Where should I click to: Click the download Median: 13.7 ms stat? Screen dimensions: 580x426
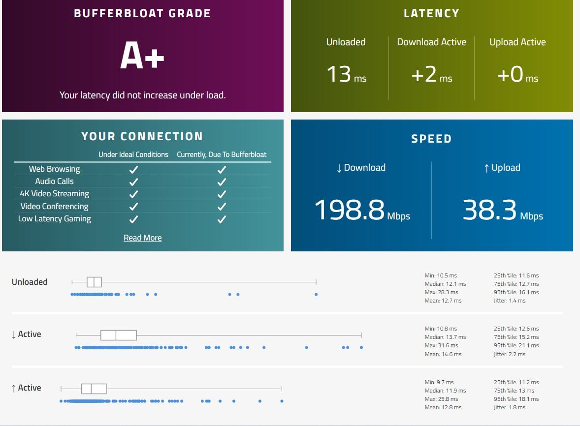coord(446,337)
